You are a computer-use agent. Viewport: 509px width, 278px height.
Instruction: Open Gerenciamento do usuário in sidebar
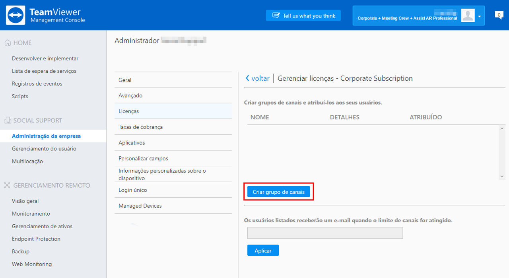44,149
